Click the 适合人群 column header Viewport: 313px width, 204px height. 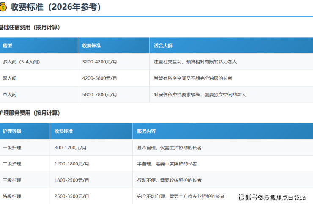(163, 45)
